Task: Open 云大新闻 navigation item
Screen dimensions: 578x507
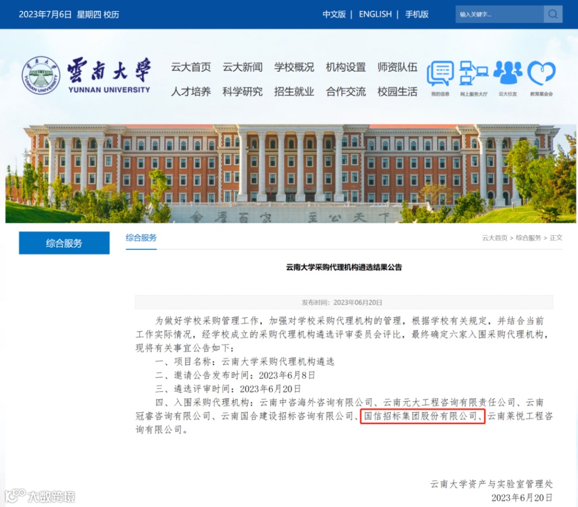Action: pos(242,67)
